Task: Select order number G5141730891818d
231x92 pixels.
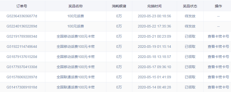Action: point(22,87)
